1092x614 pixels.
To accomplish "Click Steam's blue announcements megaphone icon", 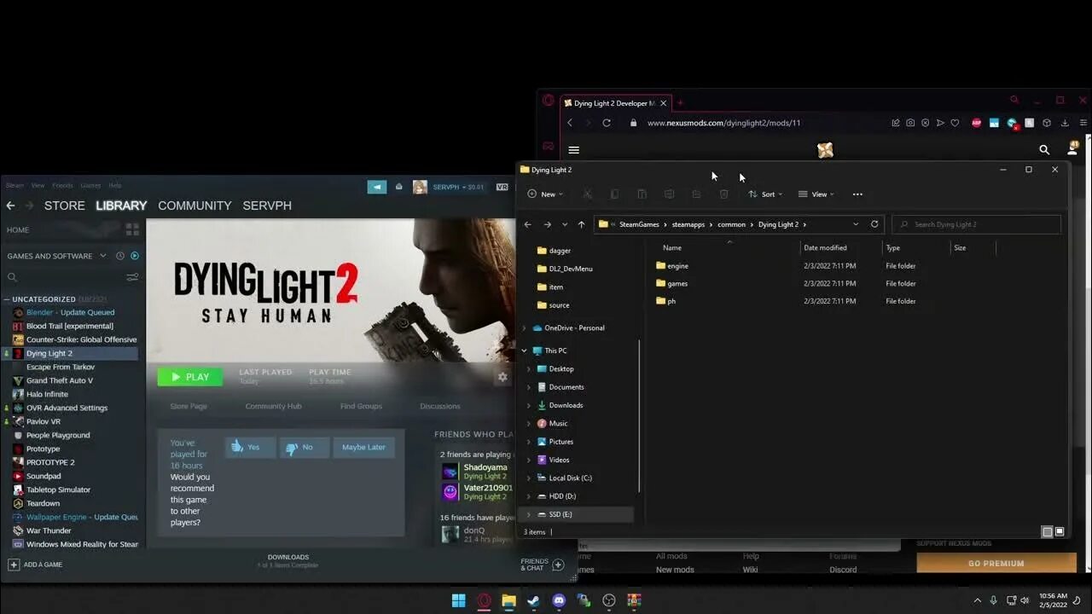I will (x=377, y=187).
